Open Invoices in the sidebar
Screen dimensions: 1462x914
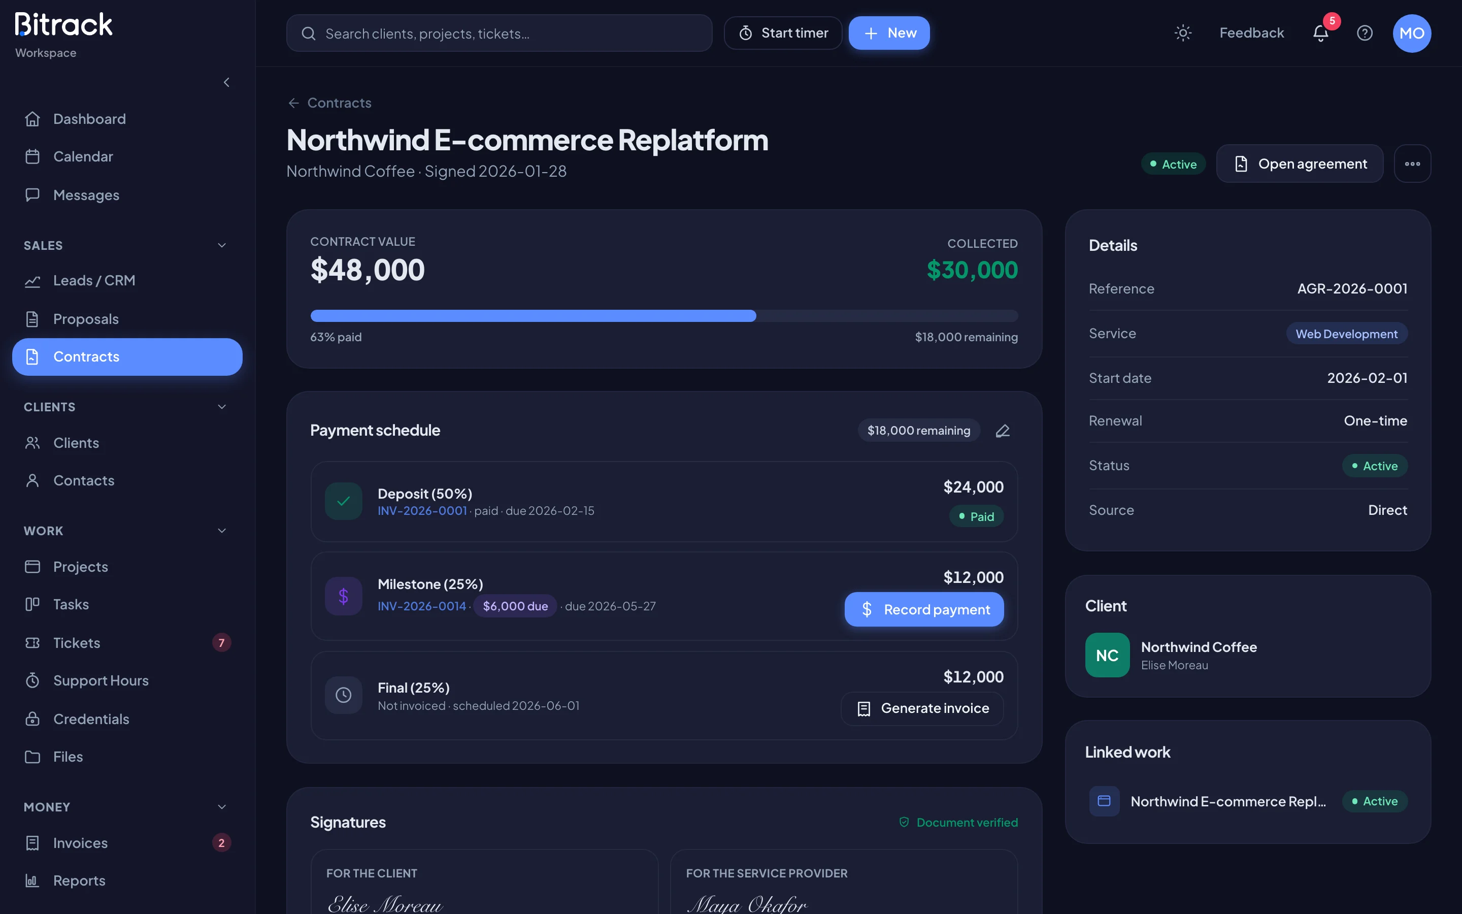tap(127, 843)
